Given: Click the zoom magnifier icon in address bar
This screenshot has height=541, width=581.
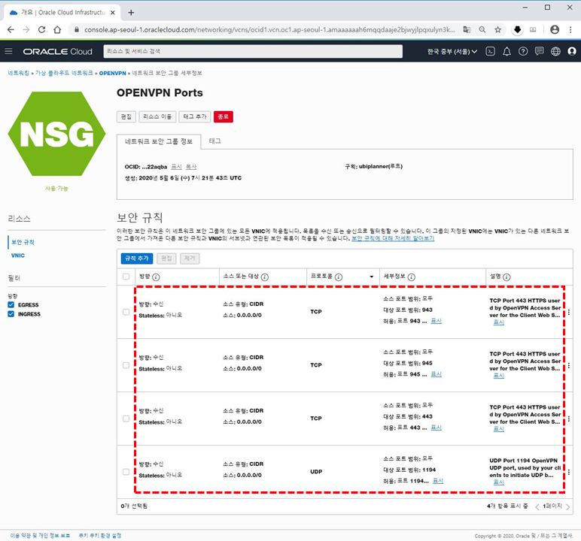Looking at the screenshot, I should click(x=482, y=29).
